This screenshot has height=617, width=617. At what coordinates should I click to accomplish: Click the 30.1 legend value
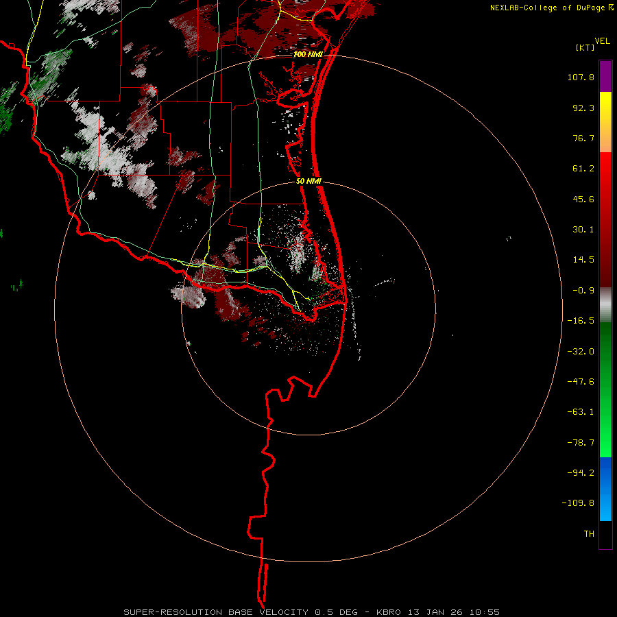pyautogui.click(x=583, y=230)
